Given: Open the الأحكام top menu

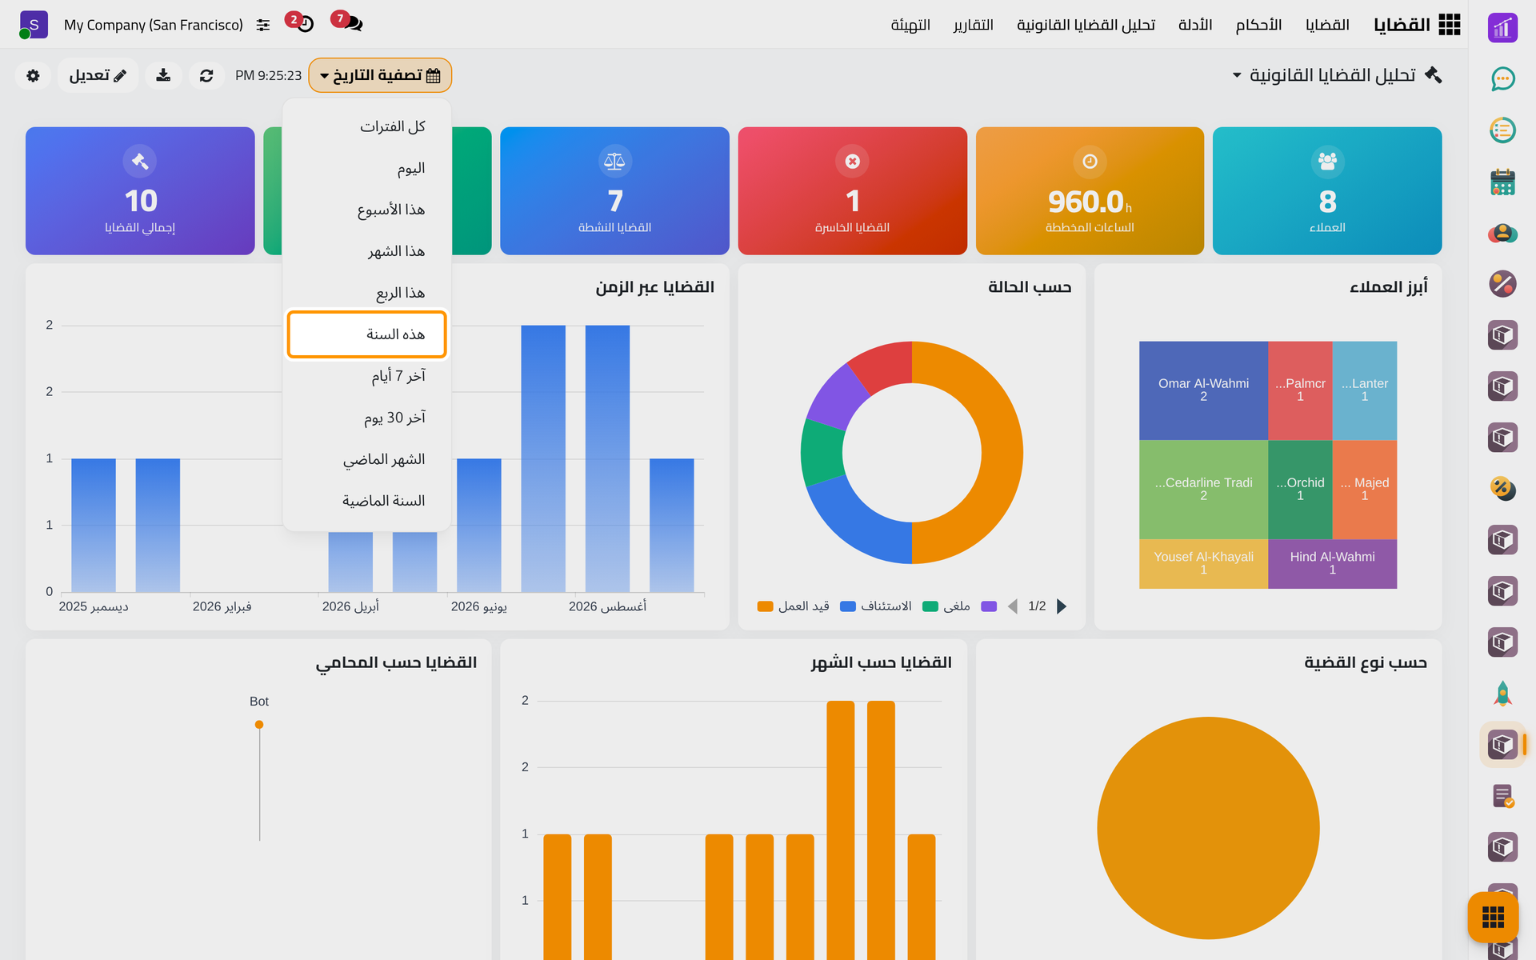Looking at the screenshot, I should [1258, 25].
